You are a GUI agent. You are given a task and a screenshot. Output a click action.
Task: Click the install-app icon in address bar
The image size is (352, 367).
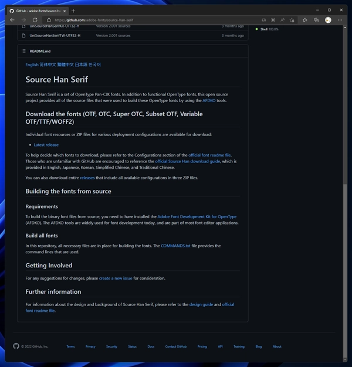click(x=264, y=20)
